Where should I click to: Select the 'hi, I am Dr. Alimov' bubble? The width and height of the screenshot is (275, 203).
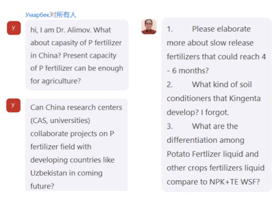[x=77, y=55]
